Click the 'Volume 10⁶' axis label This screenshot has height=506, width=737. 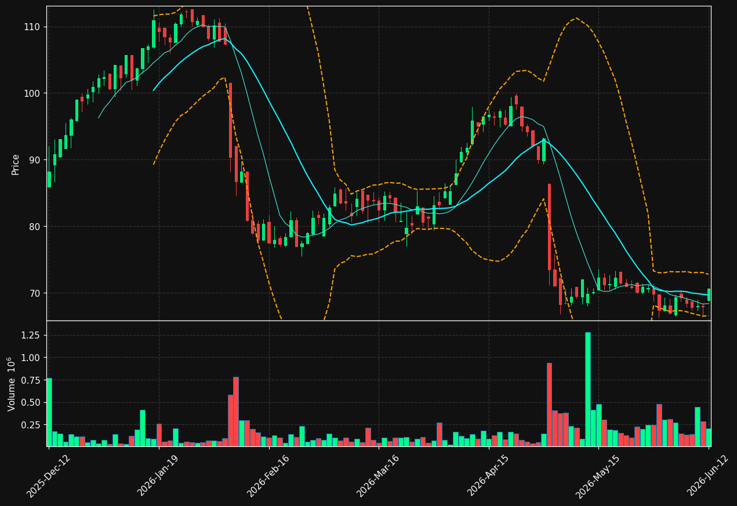pos(12,384)
